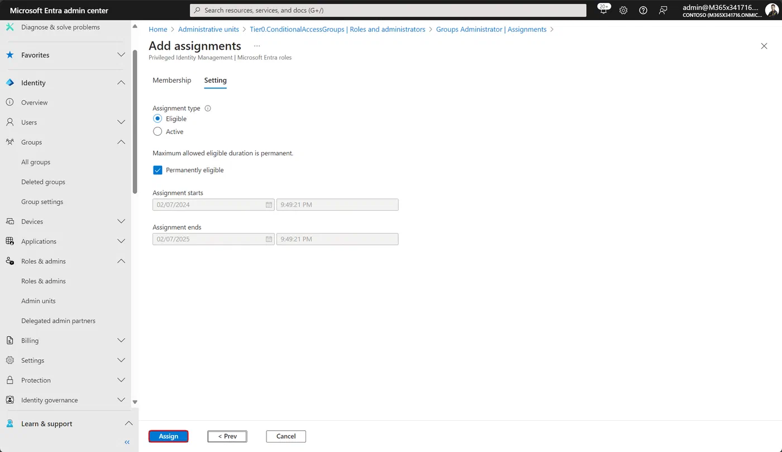Screen dimensions: 782x452
Task: Click the Protection lock icon
Action: pos(9,380)
